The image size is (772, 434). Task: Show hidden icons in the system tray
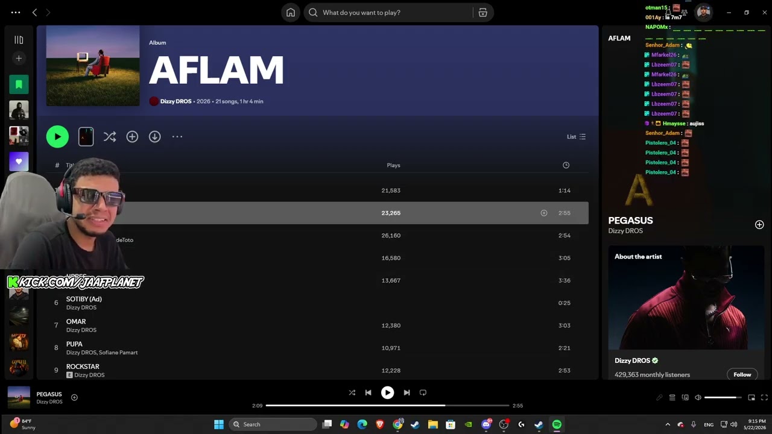click(668, 424)
